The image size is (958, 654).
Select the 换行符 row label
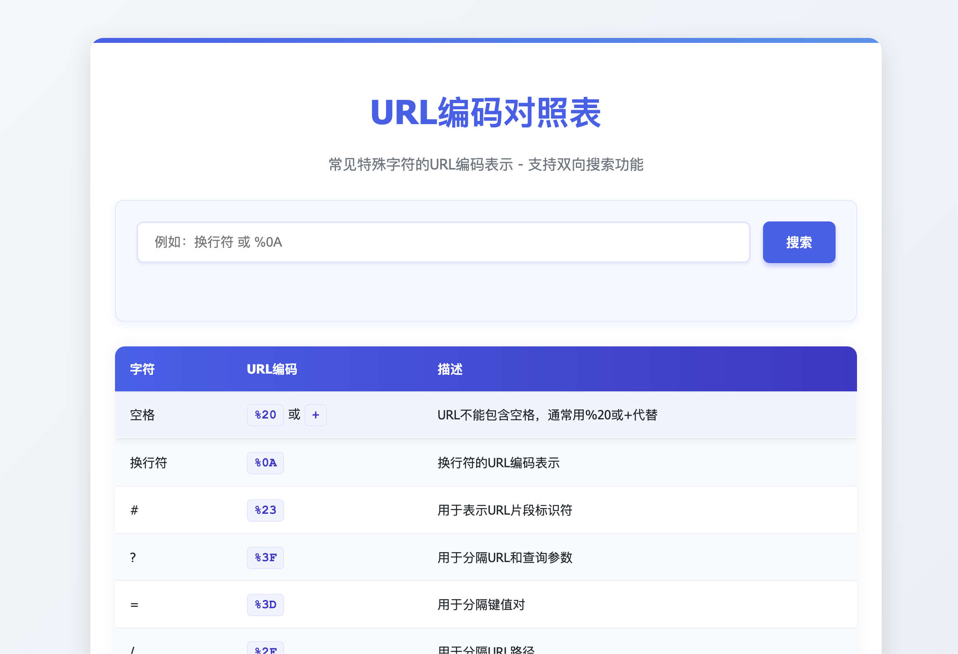[148, 463]
